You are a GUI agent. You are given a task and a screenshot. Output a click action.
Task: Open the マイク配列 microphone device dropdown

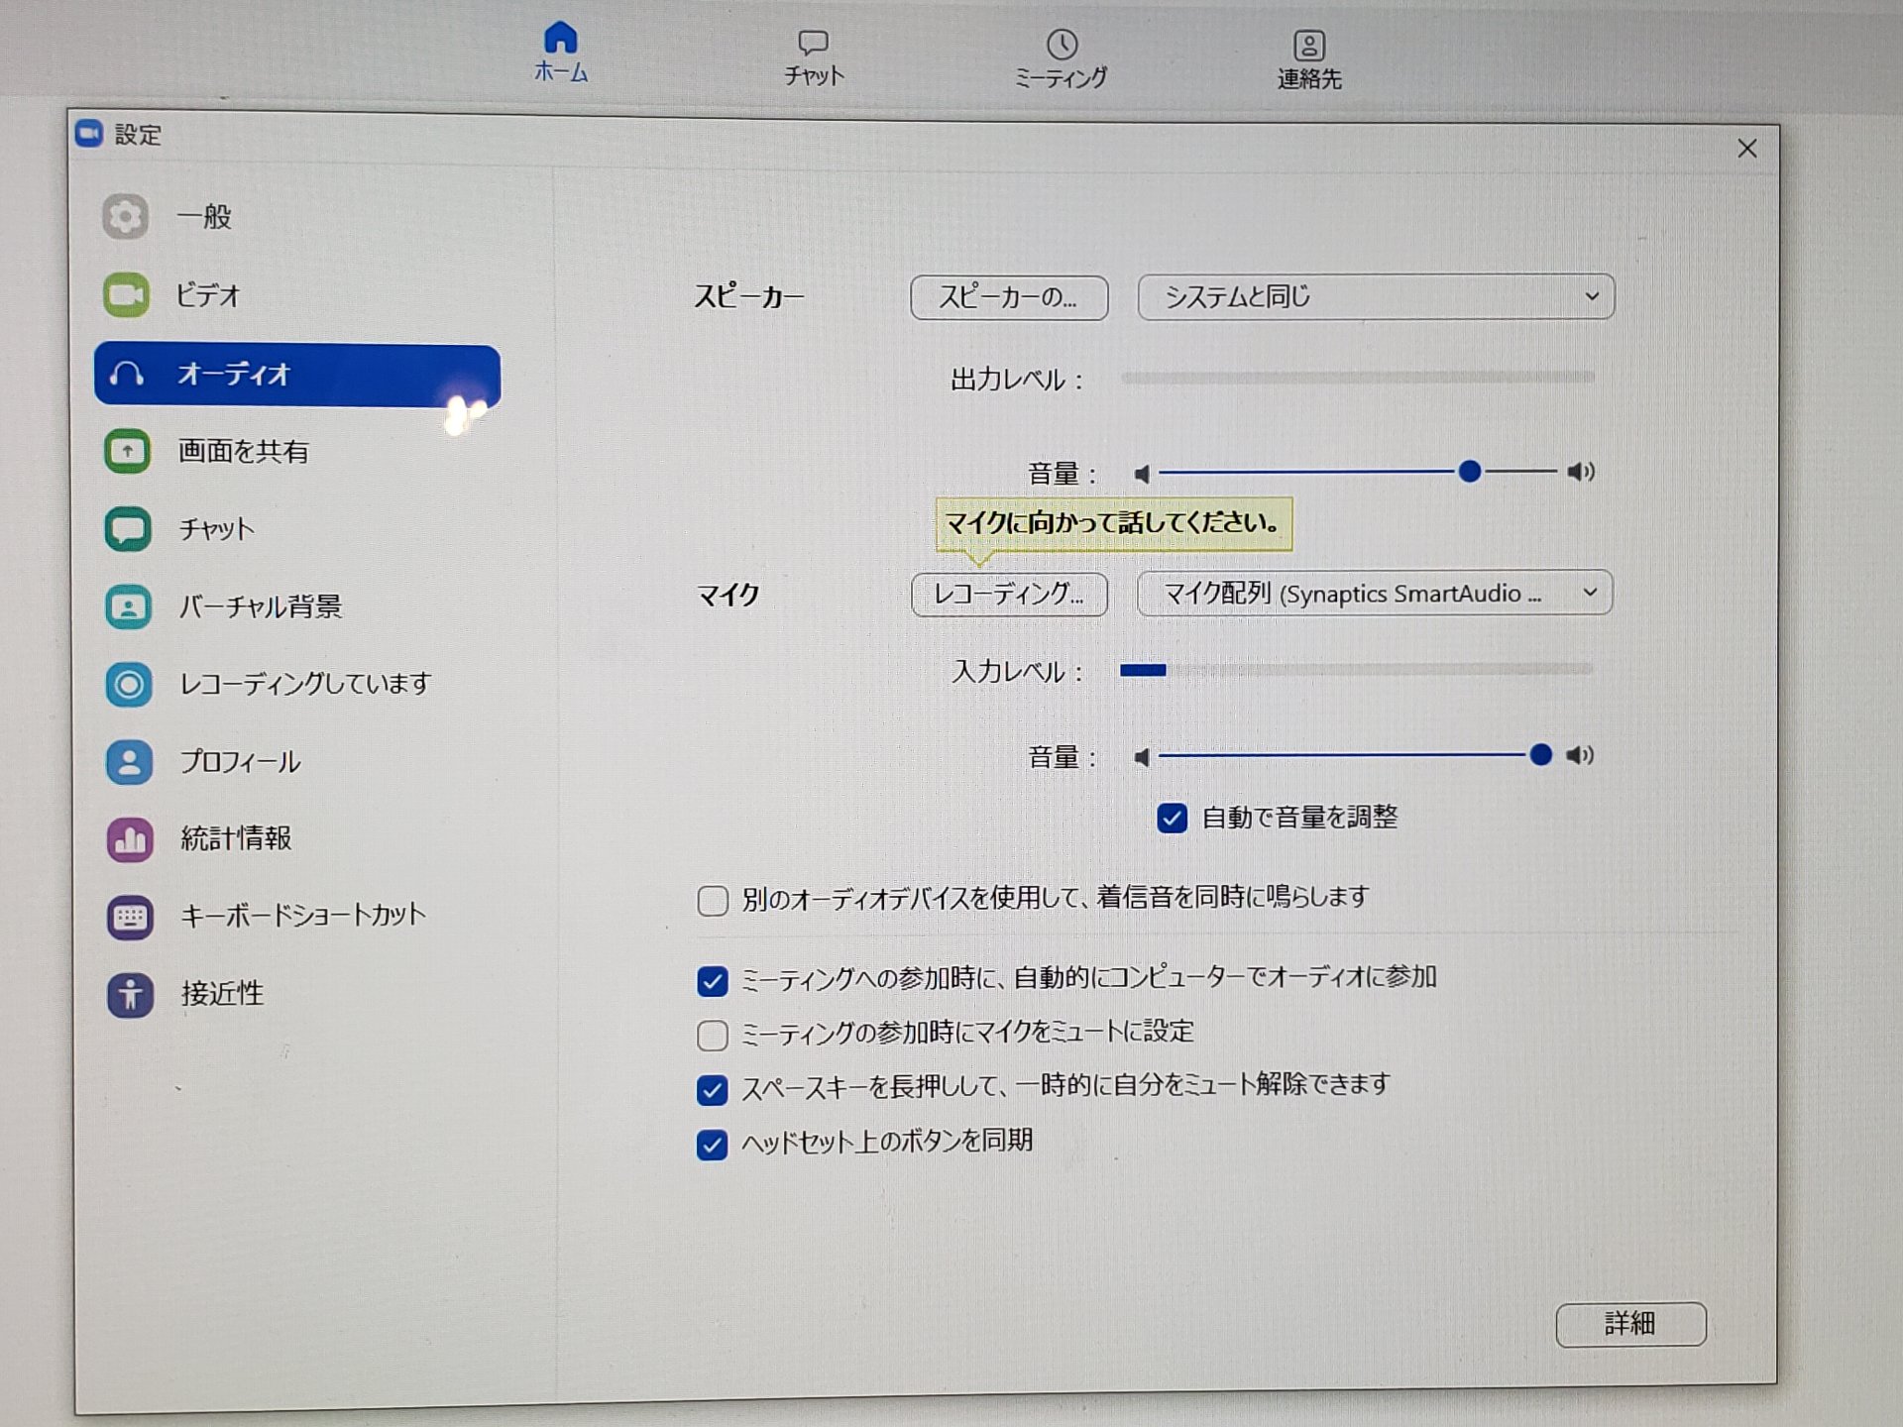click(x=1374, y=594)
